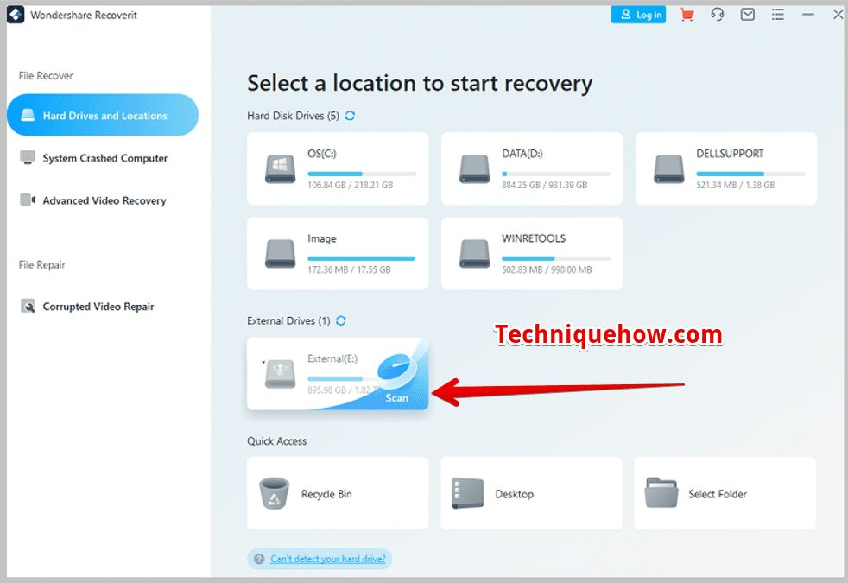Click the WINRETOOLS usage bar

click(556, 258)
